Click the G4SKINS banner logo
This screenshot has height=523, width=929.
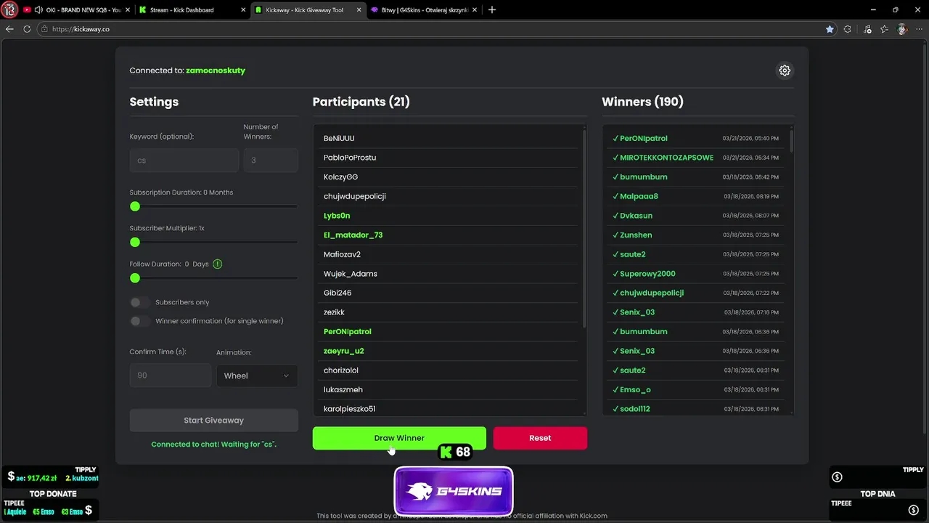(x=454, y=491)
